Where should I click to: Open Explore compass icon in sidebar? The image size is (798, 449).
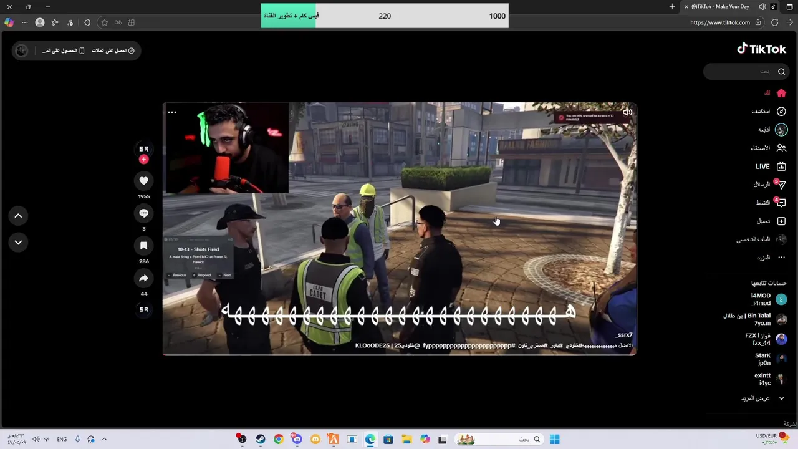pyautogui.click(x=781, y=111)
